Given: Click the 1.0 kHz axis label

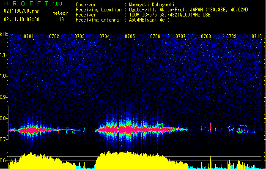Looking at the screenshot, I should (3, 76).
